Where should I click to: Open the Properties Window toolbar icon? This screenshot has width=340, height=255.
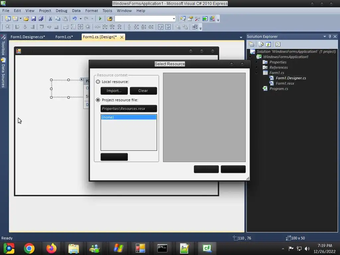(x=190, y=19)
